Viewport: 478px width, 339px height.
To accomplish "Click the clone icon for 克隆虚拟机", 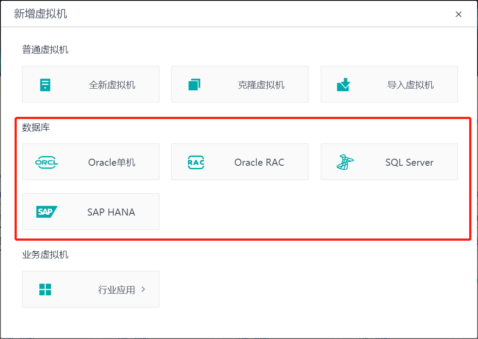I will 194,85.
